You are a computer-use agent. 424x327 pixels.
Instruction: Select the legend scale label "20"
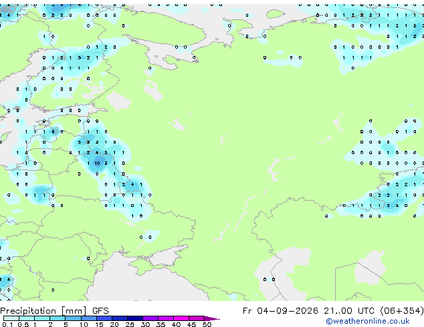click(114, 324)
